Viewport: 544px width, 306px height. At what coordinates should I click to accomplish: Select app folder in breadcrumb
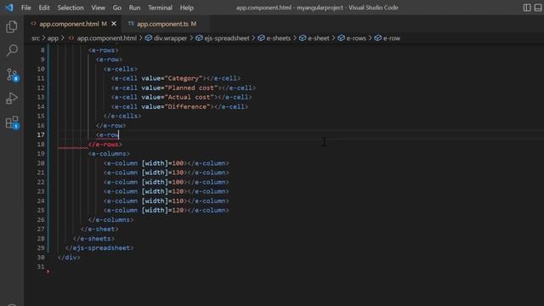click(x=53, y=38)
